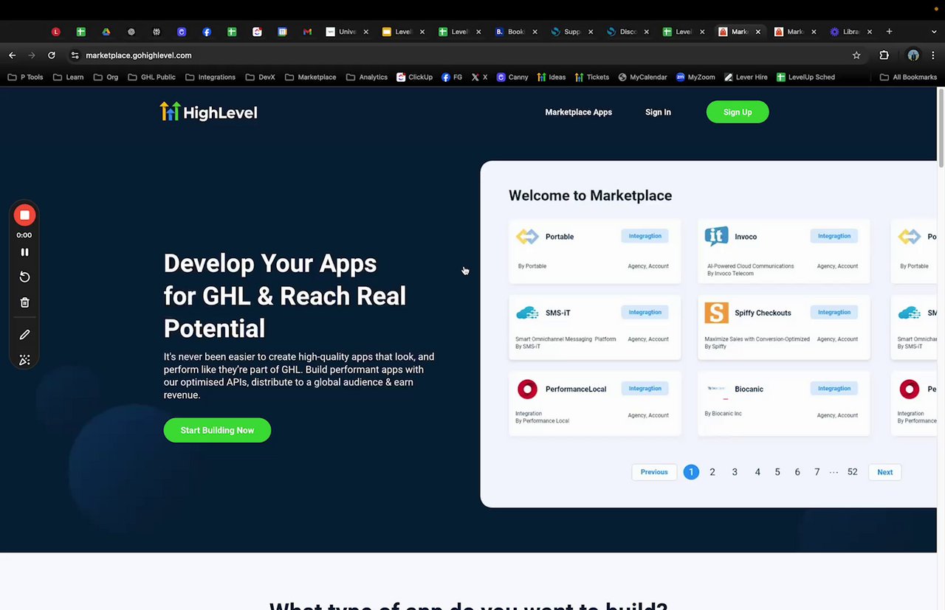Switch to the pinned Facebook tab
945x610 pixels.
[207, 32]
